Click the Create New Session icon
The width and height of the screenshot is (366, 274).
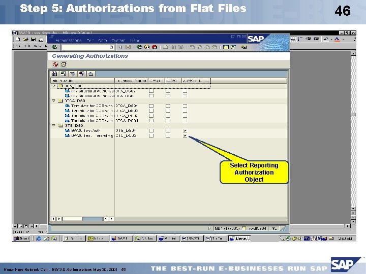pyautogui.click(x=226, y=47)
